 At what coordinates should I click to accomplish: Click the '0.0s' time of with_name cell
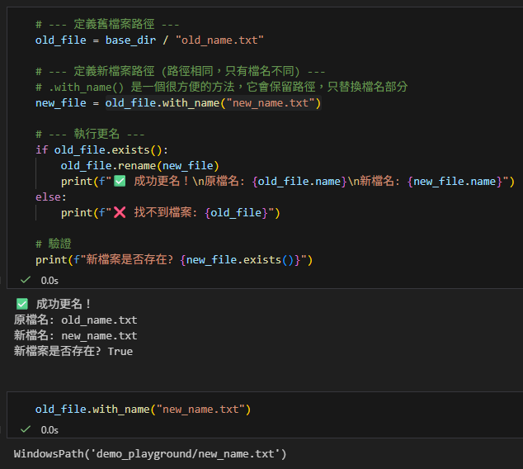[x=49, y=430]
